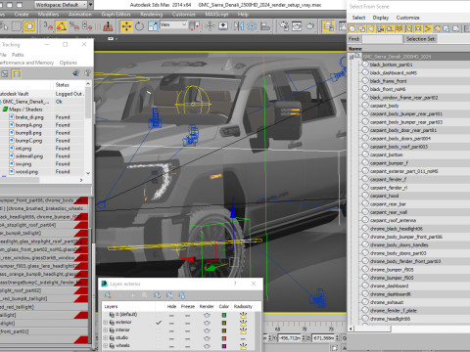The width and height of the screenshot is (470, 352).
Task: Expand the interior layer
Action: point(106,330)
